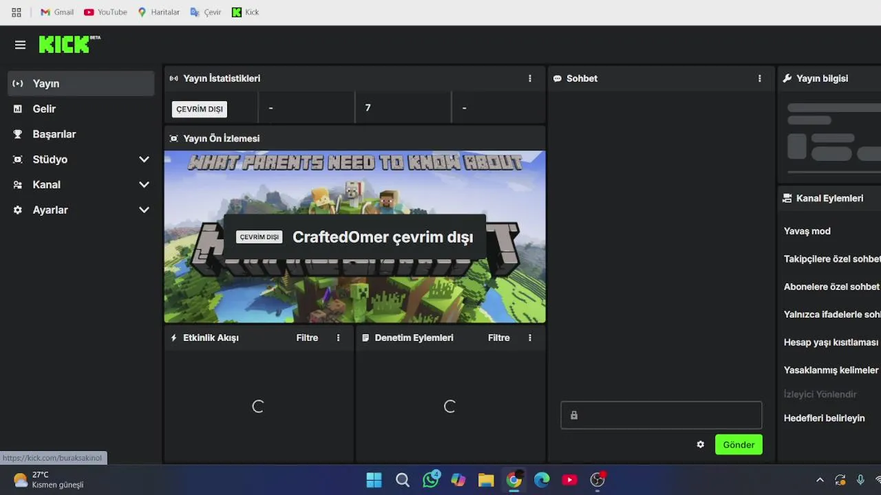The width and height of the screenshot is (881, 495).
Task: Select Gelir in sidebar
Action: (81, 109)
